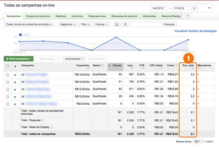This screenshot has width=219, height=147.
Task: Click campaign type icon in 62-clicks row
Action: click(23, 75)
